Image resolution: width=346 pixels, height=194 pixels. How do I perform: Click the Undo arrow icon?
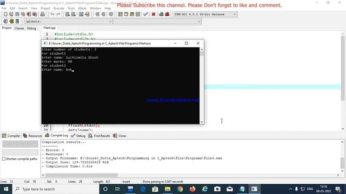(52, 15)
